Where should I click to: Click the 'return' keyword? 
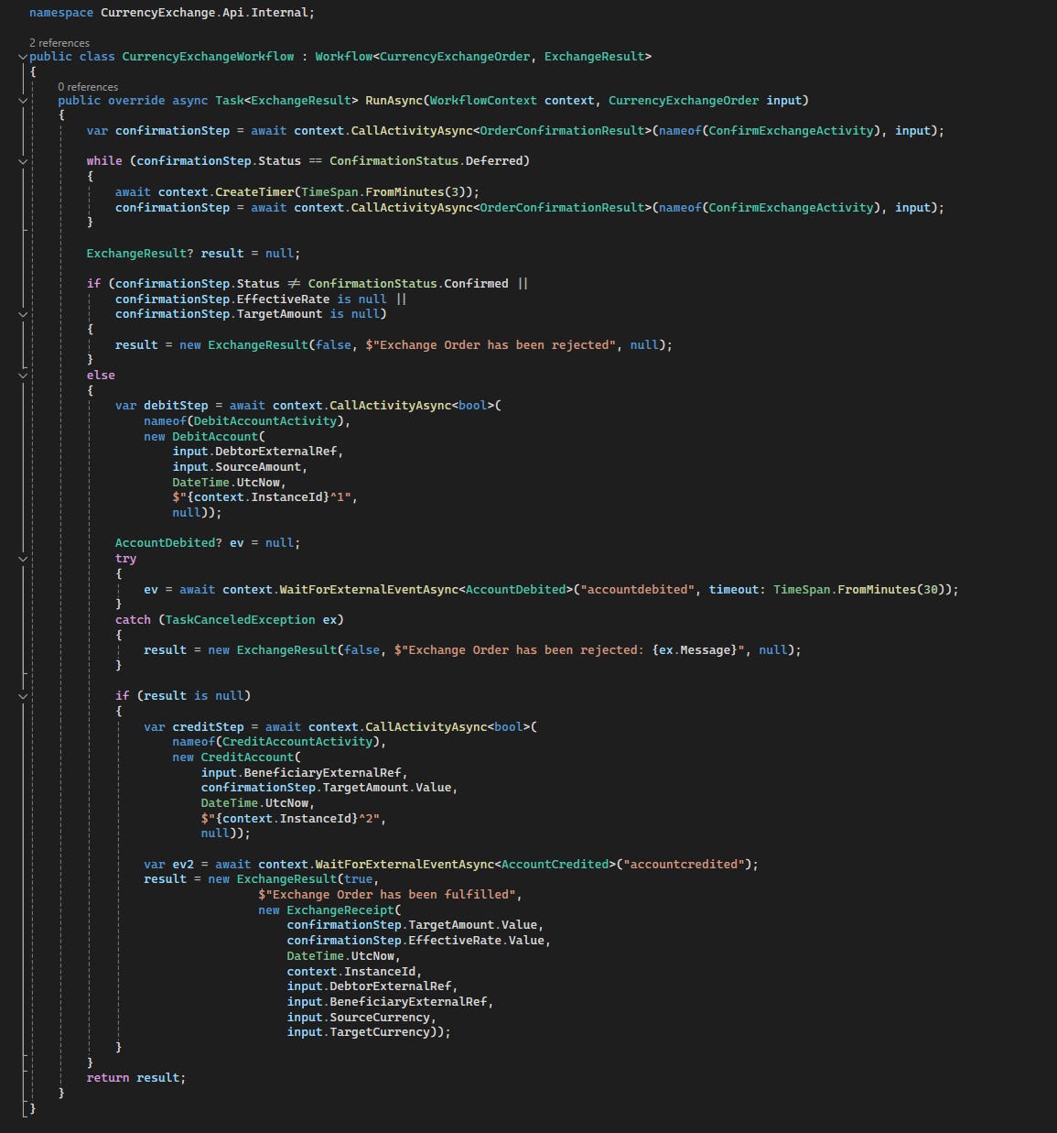(x=108, y=1078)
